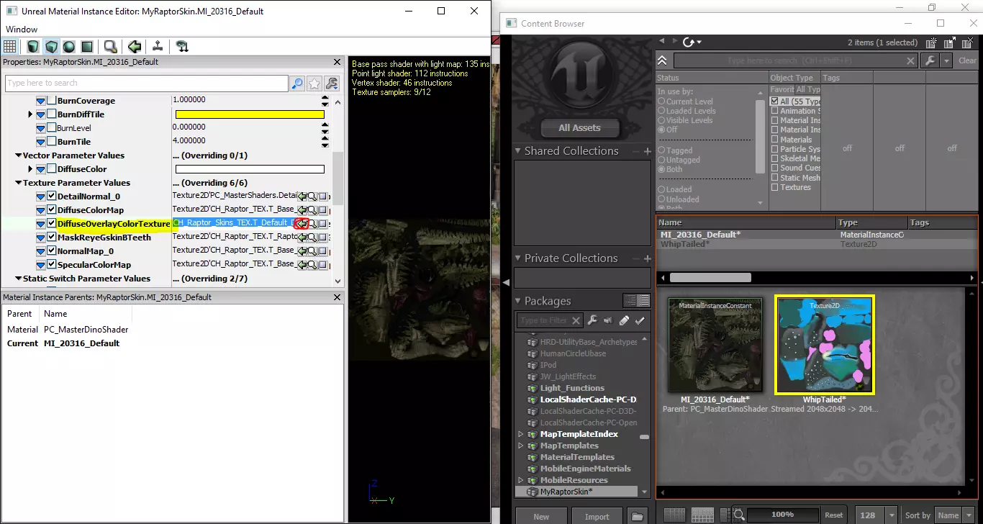Click the BurnDiffTile yellow color swatch
Viewport: 983px width, 524px height.
click(250, 114)
